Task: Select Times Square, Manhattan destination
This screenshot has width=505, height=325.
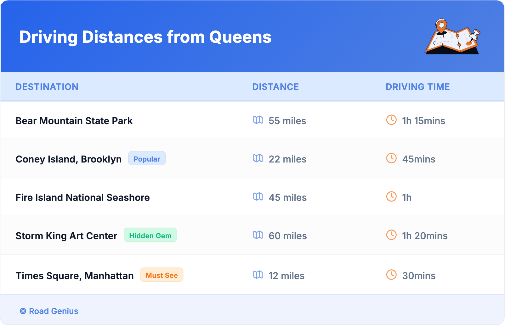Action: (x=75, y=276)
